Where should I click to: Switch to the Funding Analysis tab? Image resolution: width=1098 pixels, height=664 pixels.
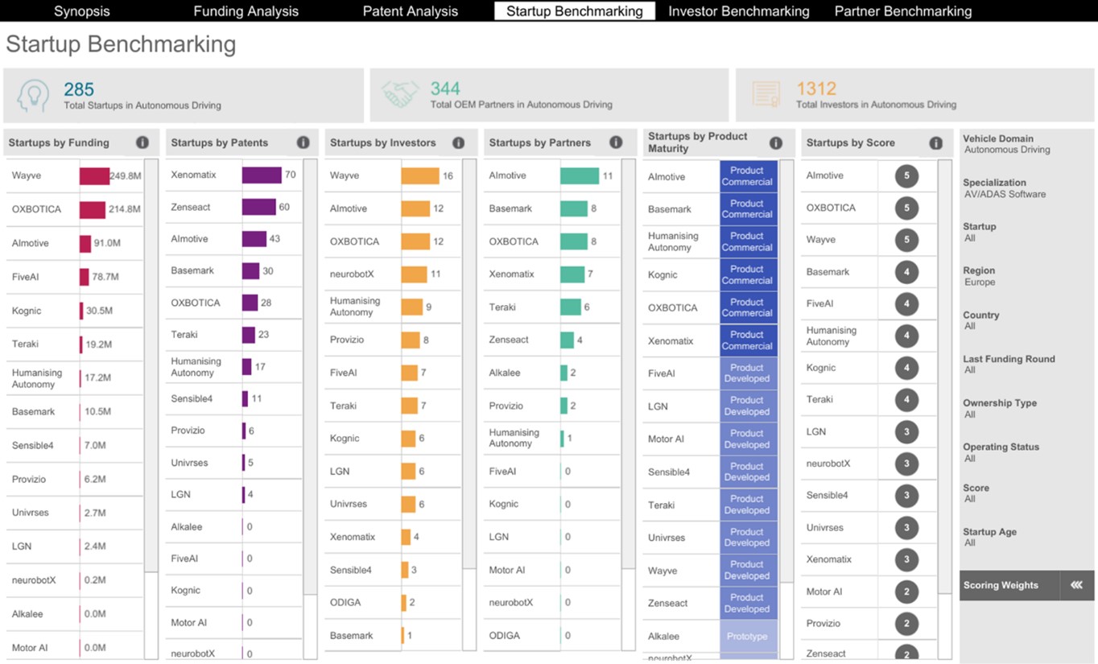click(x=246, y=11)
